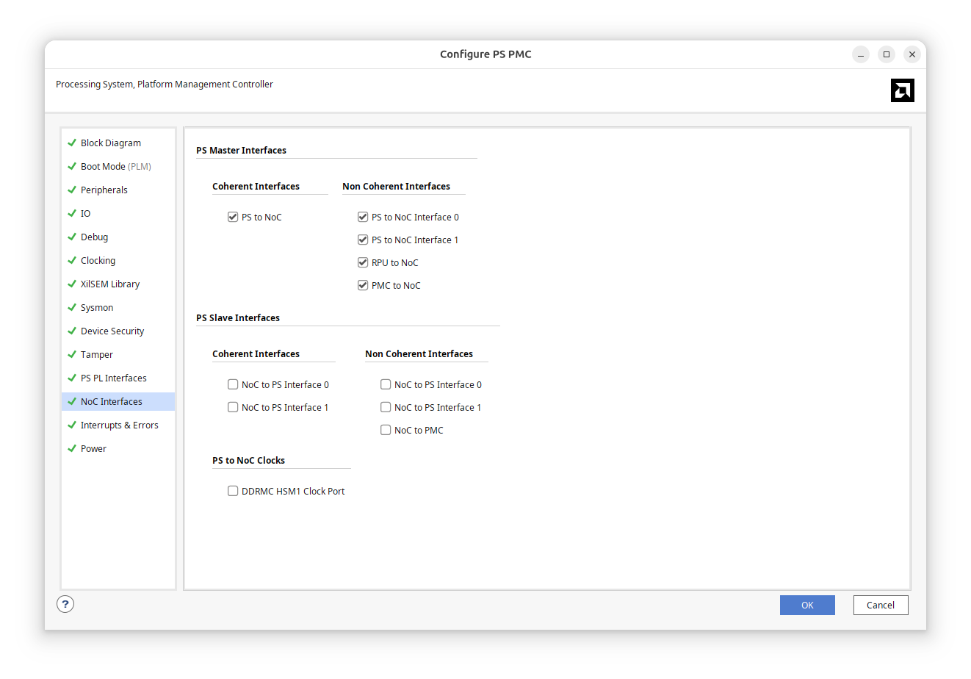Check coherent NoC to PS Interface 1
971x679 pixels.
click(x=233, y=407)
